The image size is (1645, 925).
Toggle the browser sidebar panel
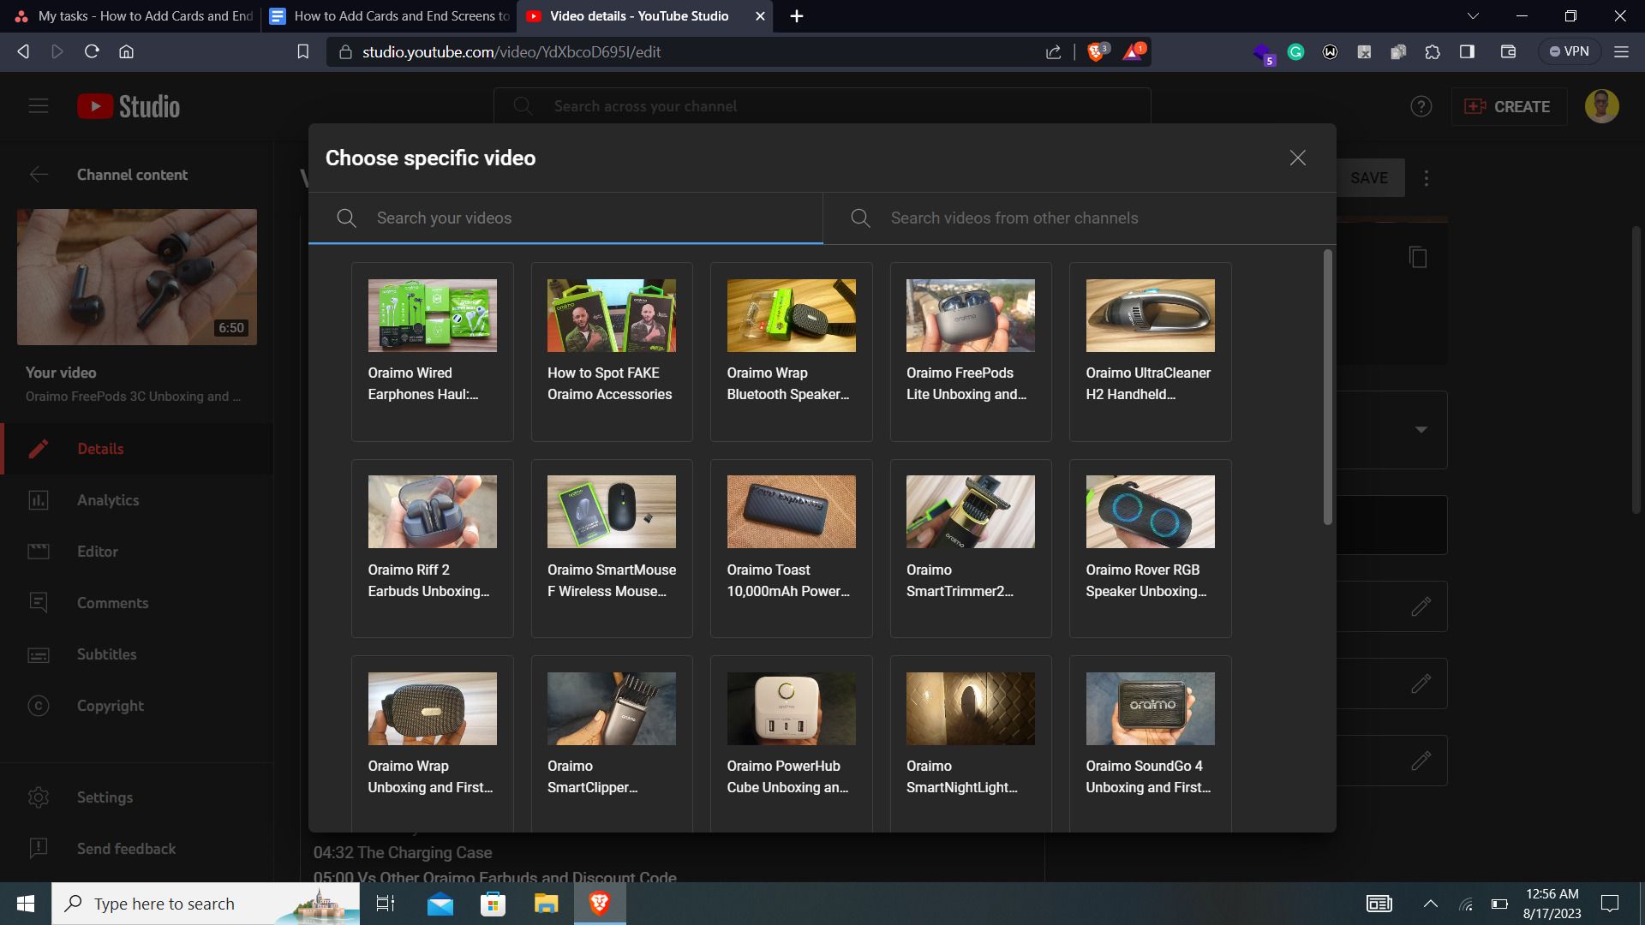coord(1467,51)
